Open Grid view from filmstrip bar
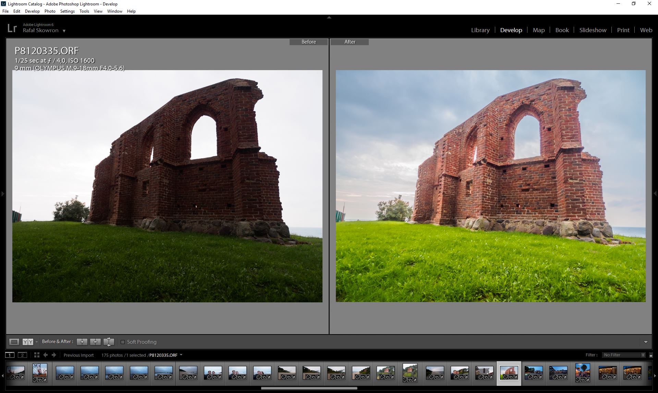 tap(37, 355)
